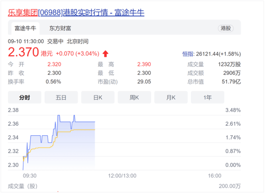The height and width of the screenshot is (193, 265).
Task: Click the 成交量 field label
Action: (x=195, y=64)
